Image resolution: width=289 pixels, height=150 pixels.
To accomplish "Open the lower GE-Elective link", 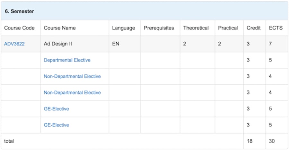I will coord(57,125).
